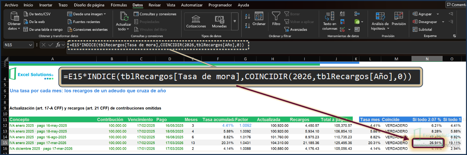Show detail outline icon
467x155 pixels.
tap(451, 14)
